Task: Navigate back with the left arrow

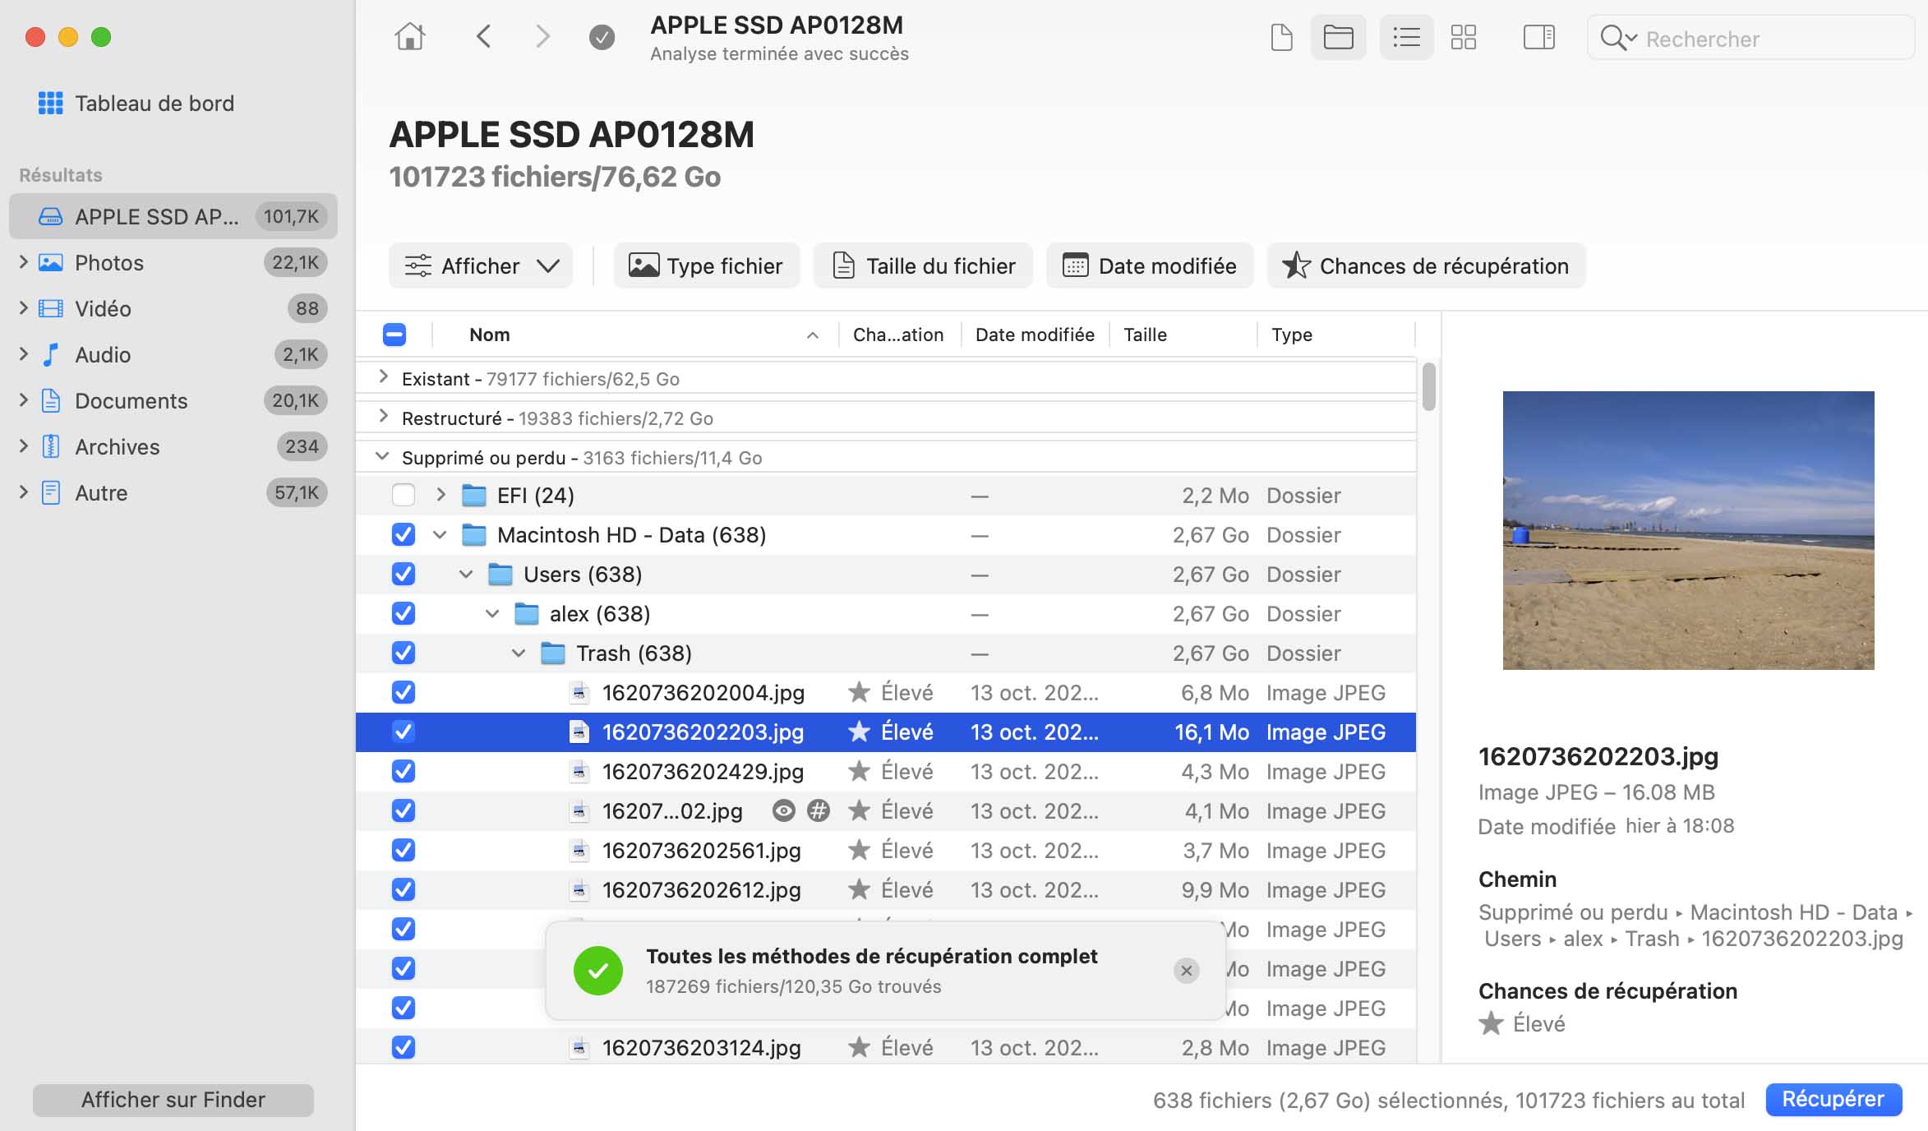Action: 483,37
